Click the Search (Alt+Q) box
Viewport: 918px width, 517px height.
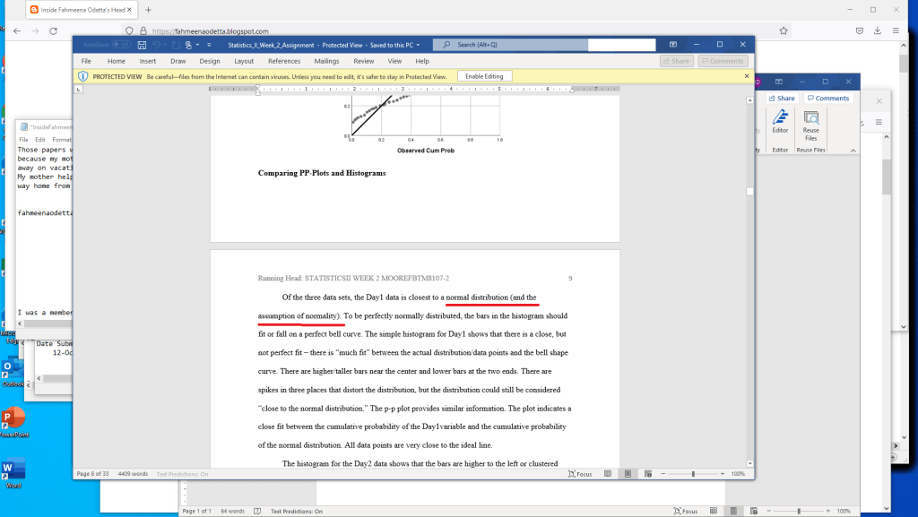point(504,44)
